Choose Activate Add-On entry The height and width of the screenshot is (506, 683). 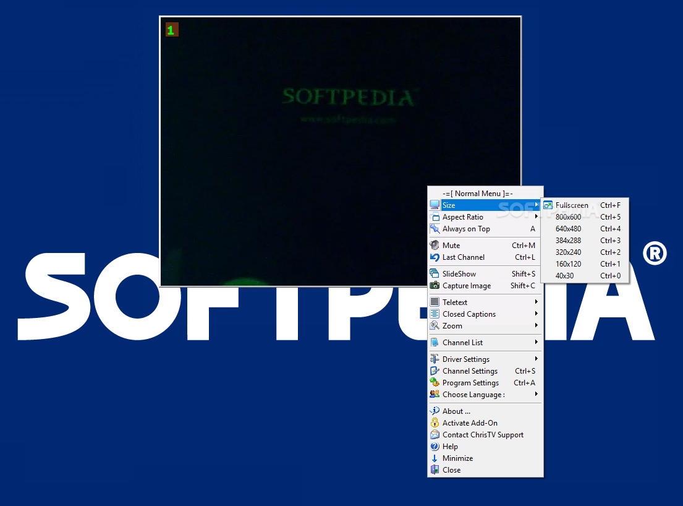(x=485, y=422)
